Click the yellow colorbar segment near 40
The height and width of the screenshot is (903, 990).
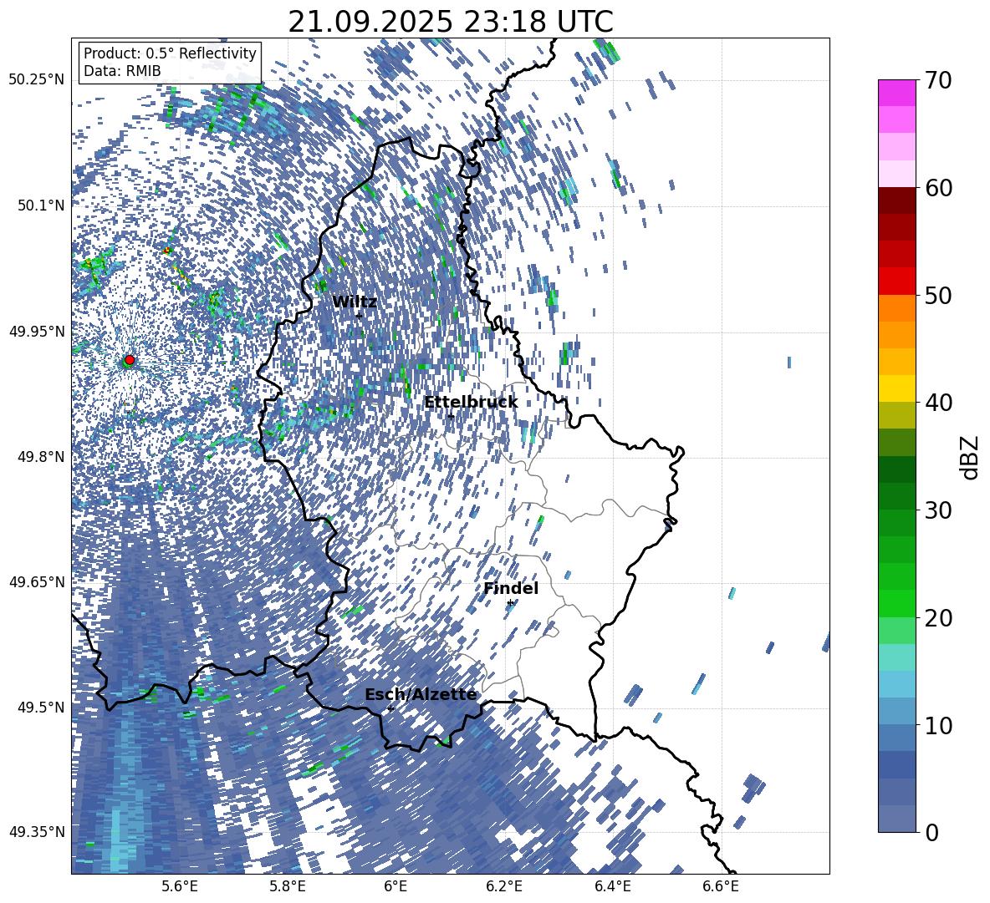coord(896,388)
